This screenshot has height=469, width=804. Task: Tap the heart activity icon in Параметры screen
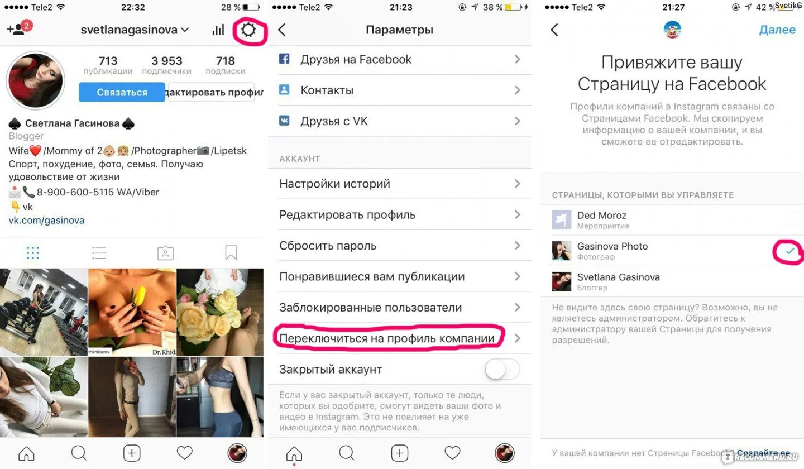tap(452, 453)
